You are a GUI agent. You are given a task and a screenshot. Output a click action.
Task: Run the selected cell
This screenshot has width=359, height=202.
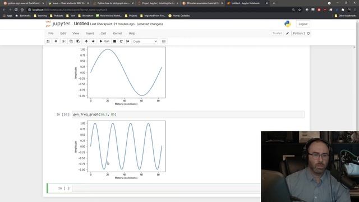point(104,41)
